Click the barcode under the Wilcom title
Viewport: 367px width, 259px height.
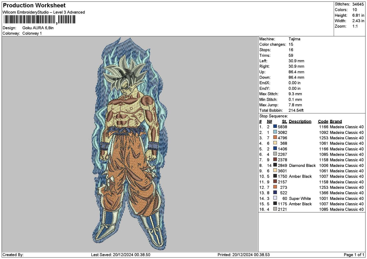coord(39,20)
